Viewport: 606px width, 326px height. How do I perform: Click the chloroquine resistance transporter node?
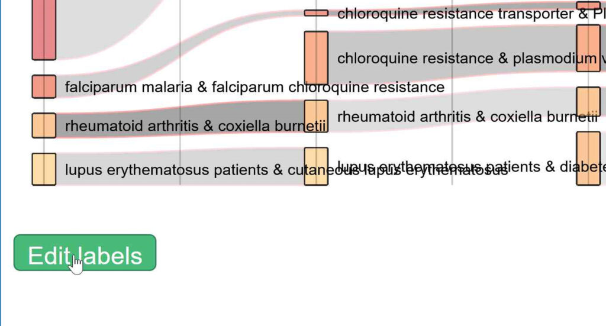point(316,13)
